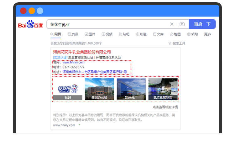Clear the search box with X icon
Image resolution: width=235 pixels, height=141 pixels.
click(x=172, y=24)
